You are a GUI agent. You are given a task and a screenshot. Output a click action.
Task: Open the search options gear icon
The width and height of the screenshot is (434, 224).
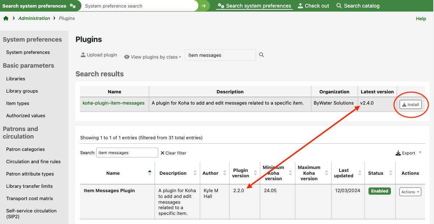click(x=73, y=6)
